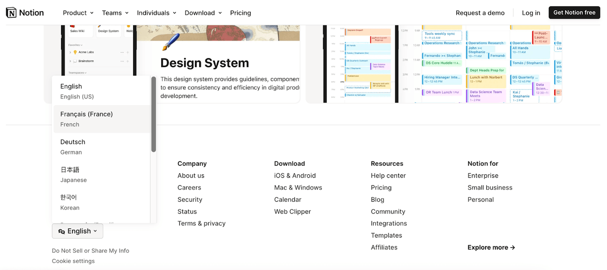Click the plus icon next to Brainstorm
607x270 pixels.
tap(127, 61)
